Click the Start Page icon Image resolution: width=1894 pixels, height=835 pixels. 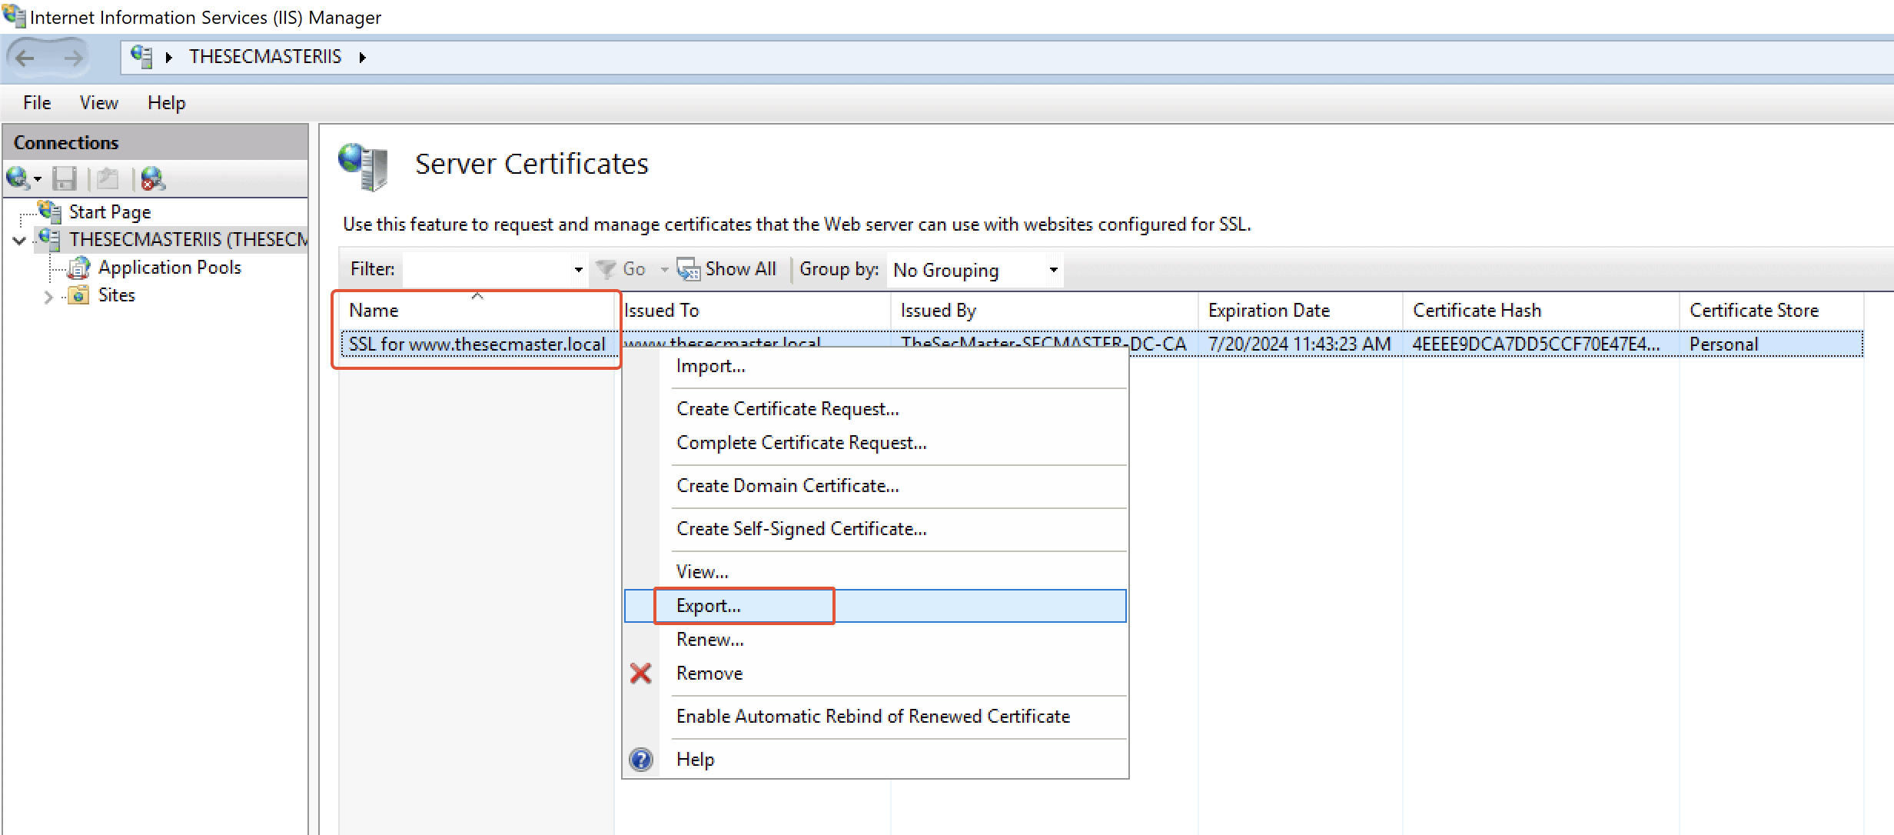coord(50,211)
